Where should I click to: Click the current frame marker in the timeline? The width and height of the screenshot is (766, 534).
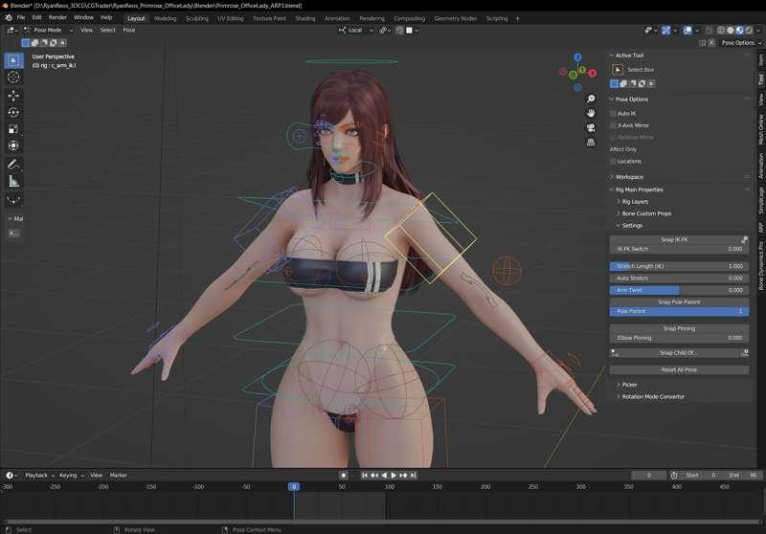[x=294, y=487]
